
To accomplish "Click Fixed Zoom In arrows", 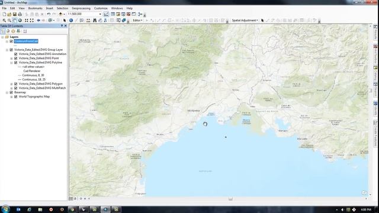I will 27,21.
